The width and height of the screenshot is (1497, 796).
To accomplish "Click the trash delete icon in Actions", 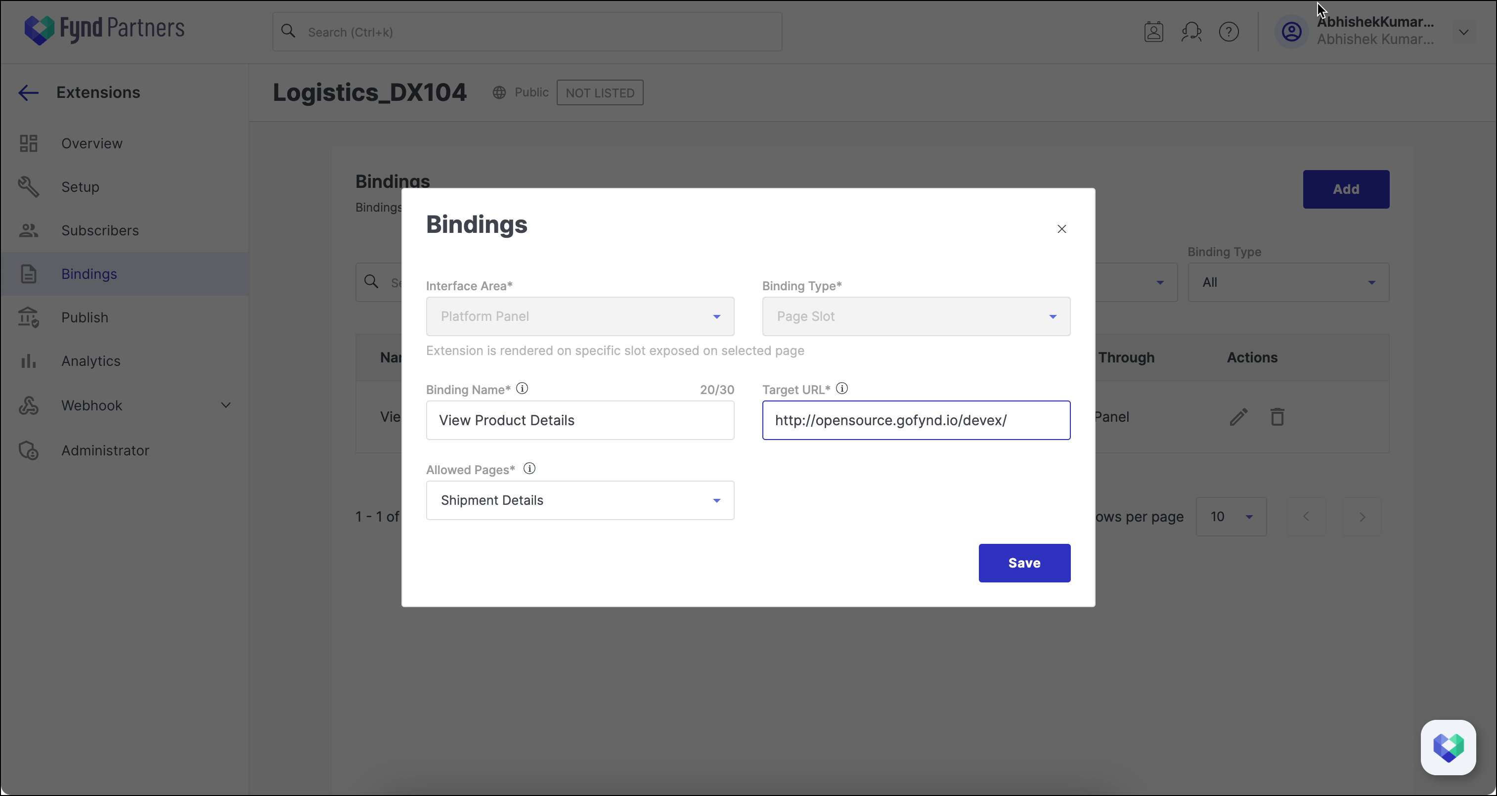I will pyautogui.click(x=1277, y=417).
